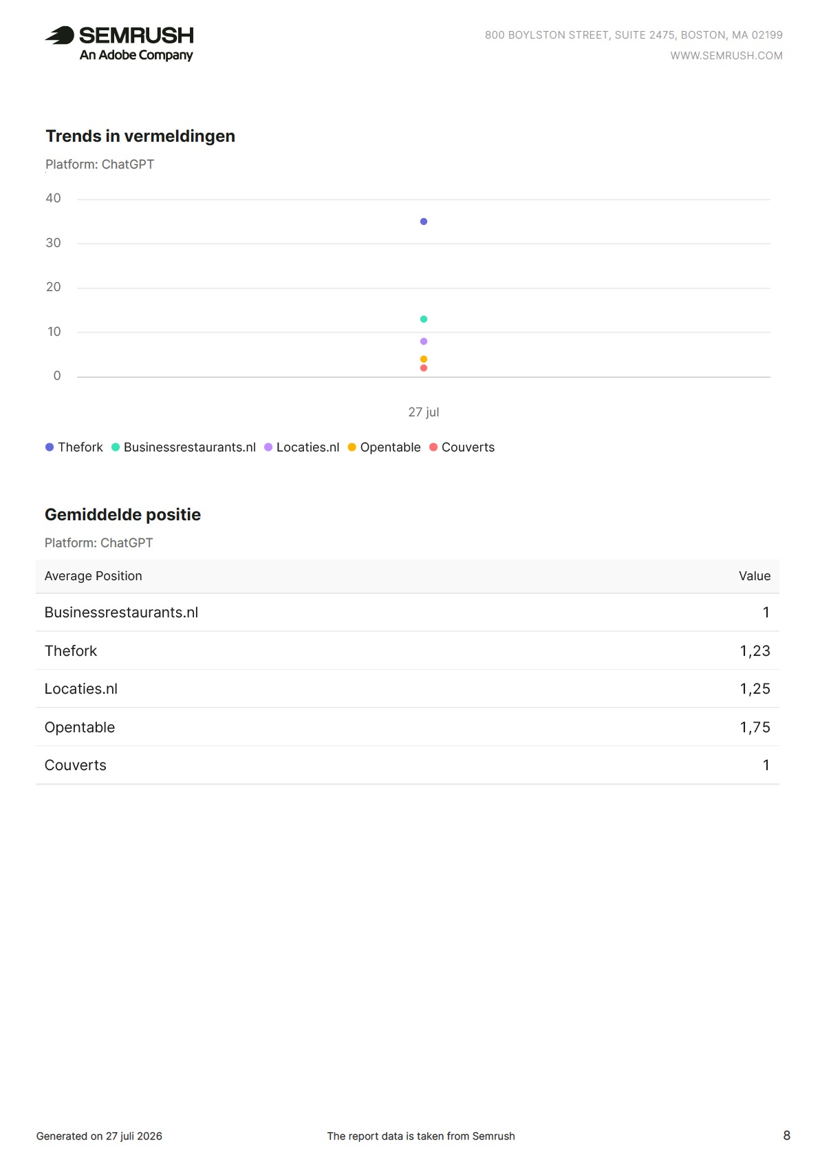Click the 27 jul axis label

pos(424,412)
